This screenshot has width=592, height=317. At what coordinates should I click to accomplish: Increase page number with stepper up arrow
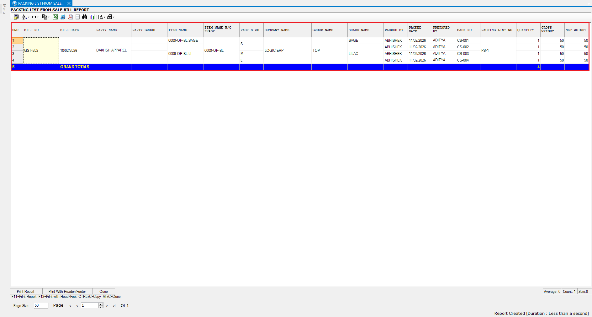[101, 304]
